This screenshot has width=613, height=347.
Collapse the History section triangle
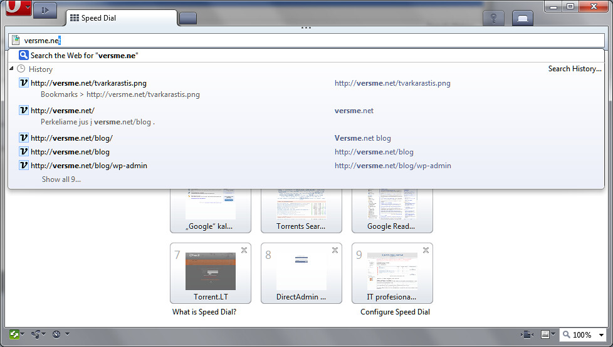tap(11, 69)
